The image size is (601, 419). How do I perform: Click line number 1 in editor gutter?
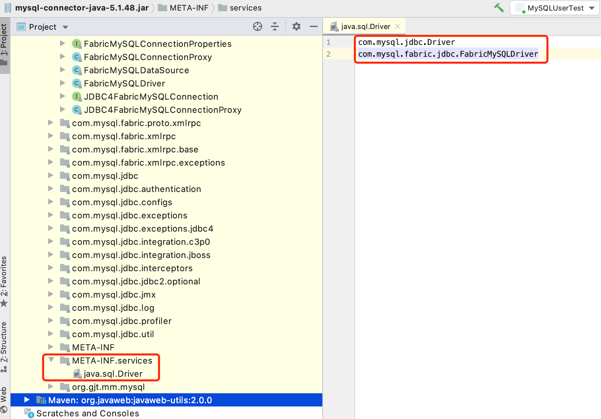tap(328, 42)
